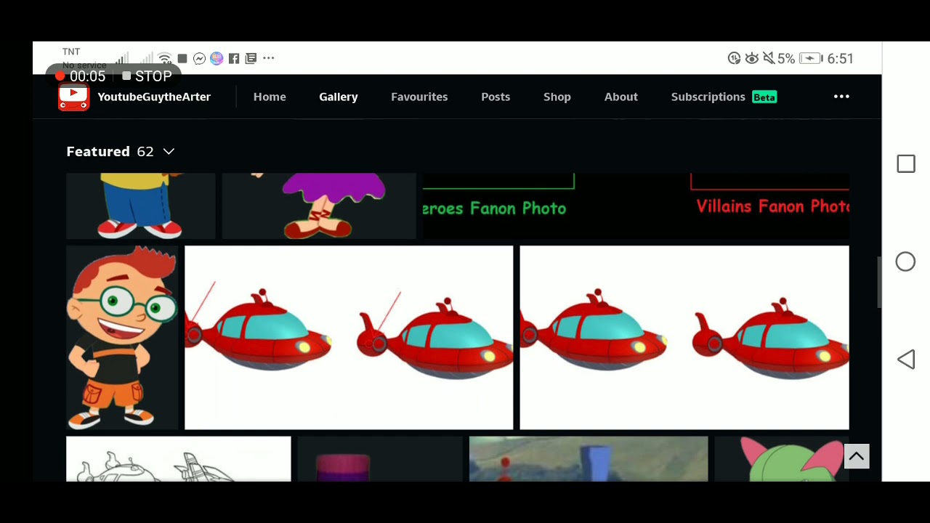The image size is (930, 523).
Task: Tap the status bar notification overflow dots
Action: (x=269, y=58)
